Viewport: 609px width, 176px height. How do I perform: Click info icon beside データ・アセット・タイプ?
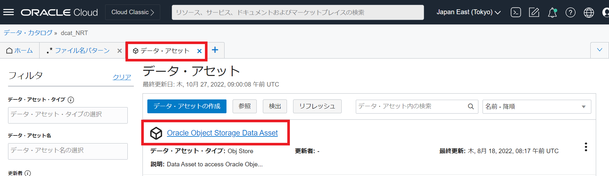tap(71, 100)
